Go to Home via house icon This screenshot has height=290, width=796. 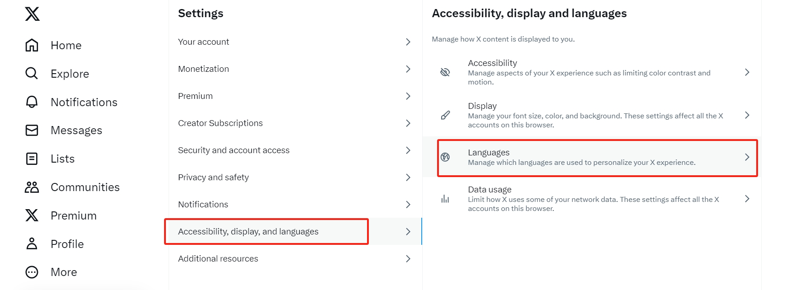32,45
